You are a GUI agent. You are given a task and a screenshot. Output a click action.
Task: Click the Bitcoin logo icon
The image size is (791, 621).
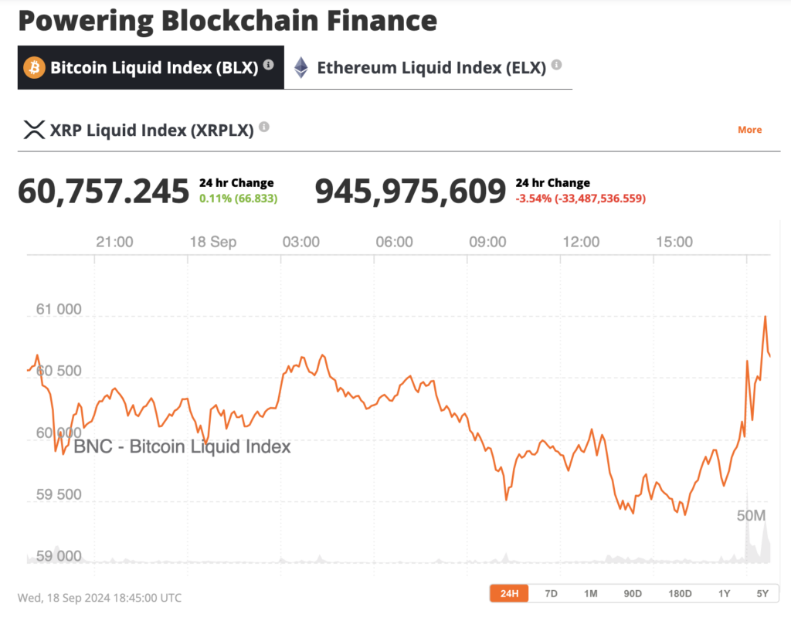(x=34, y=68)
